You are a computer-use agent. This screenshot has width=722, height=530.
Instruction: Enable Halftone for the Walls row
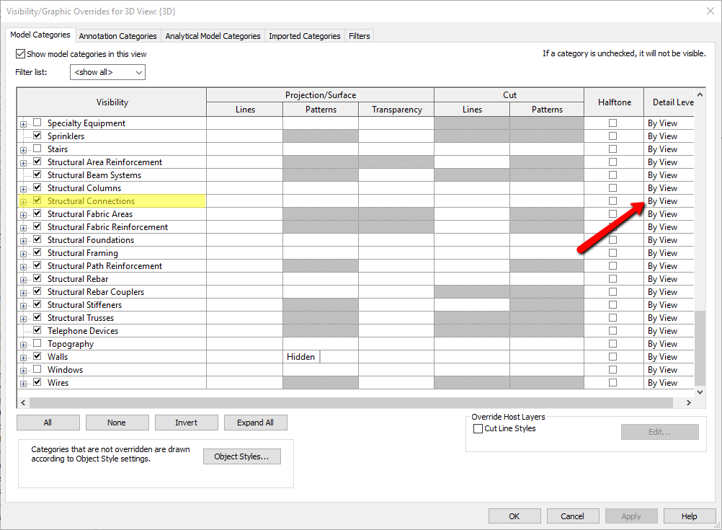[x=612, y=357]
